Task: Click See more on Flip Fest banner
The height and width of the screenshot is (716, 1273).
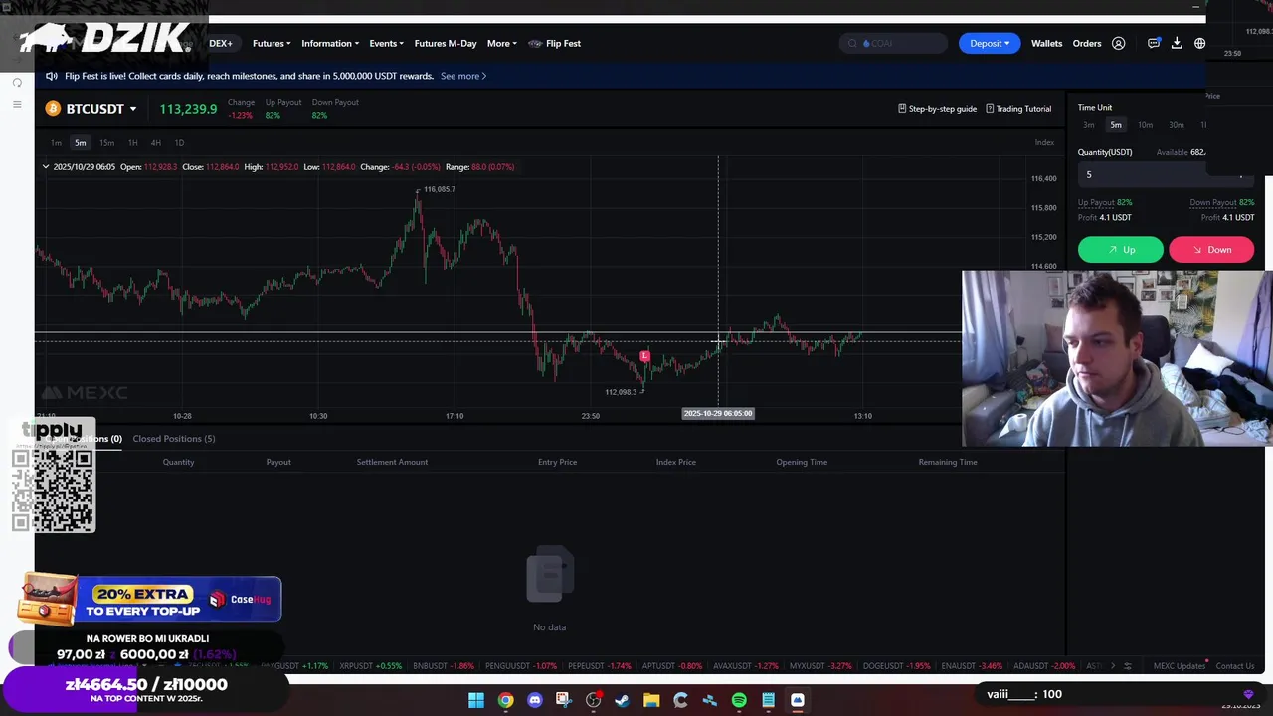Action: coord(463,76)
